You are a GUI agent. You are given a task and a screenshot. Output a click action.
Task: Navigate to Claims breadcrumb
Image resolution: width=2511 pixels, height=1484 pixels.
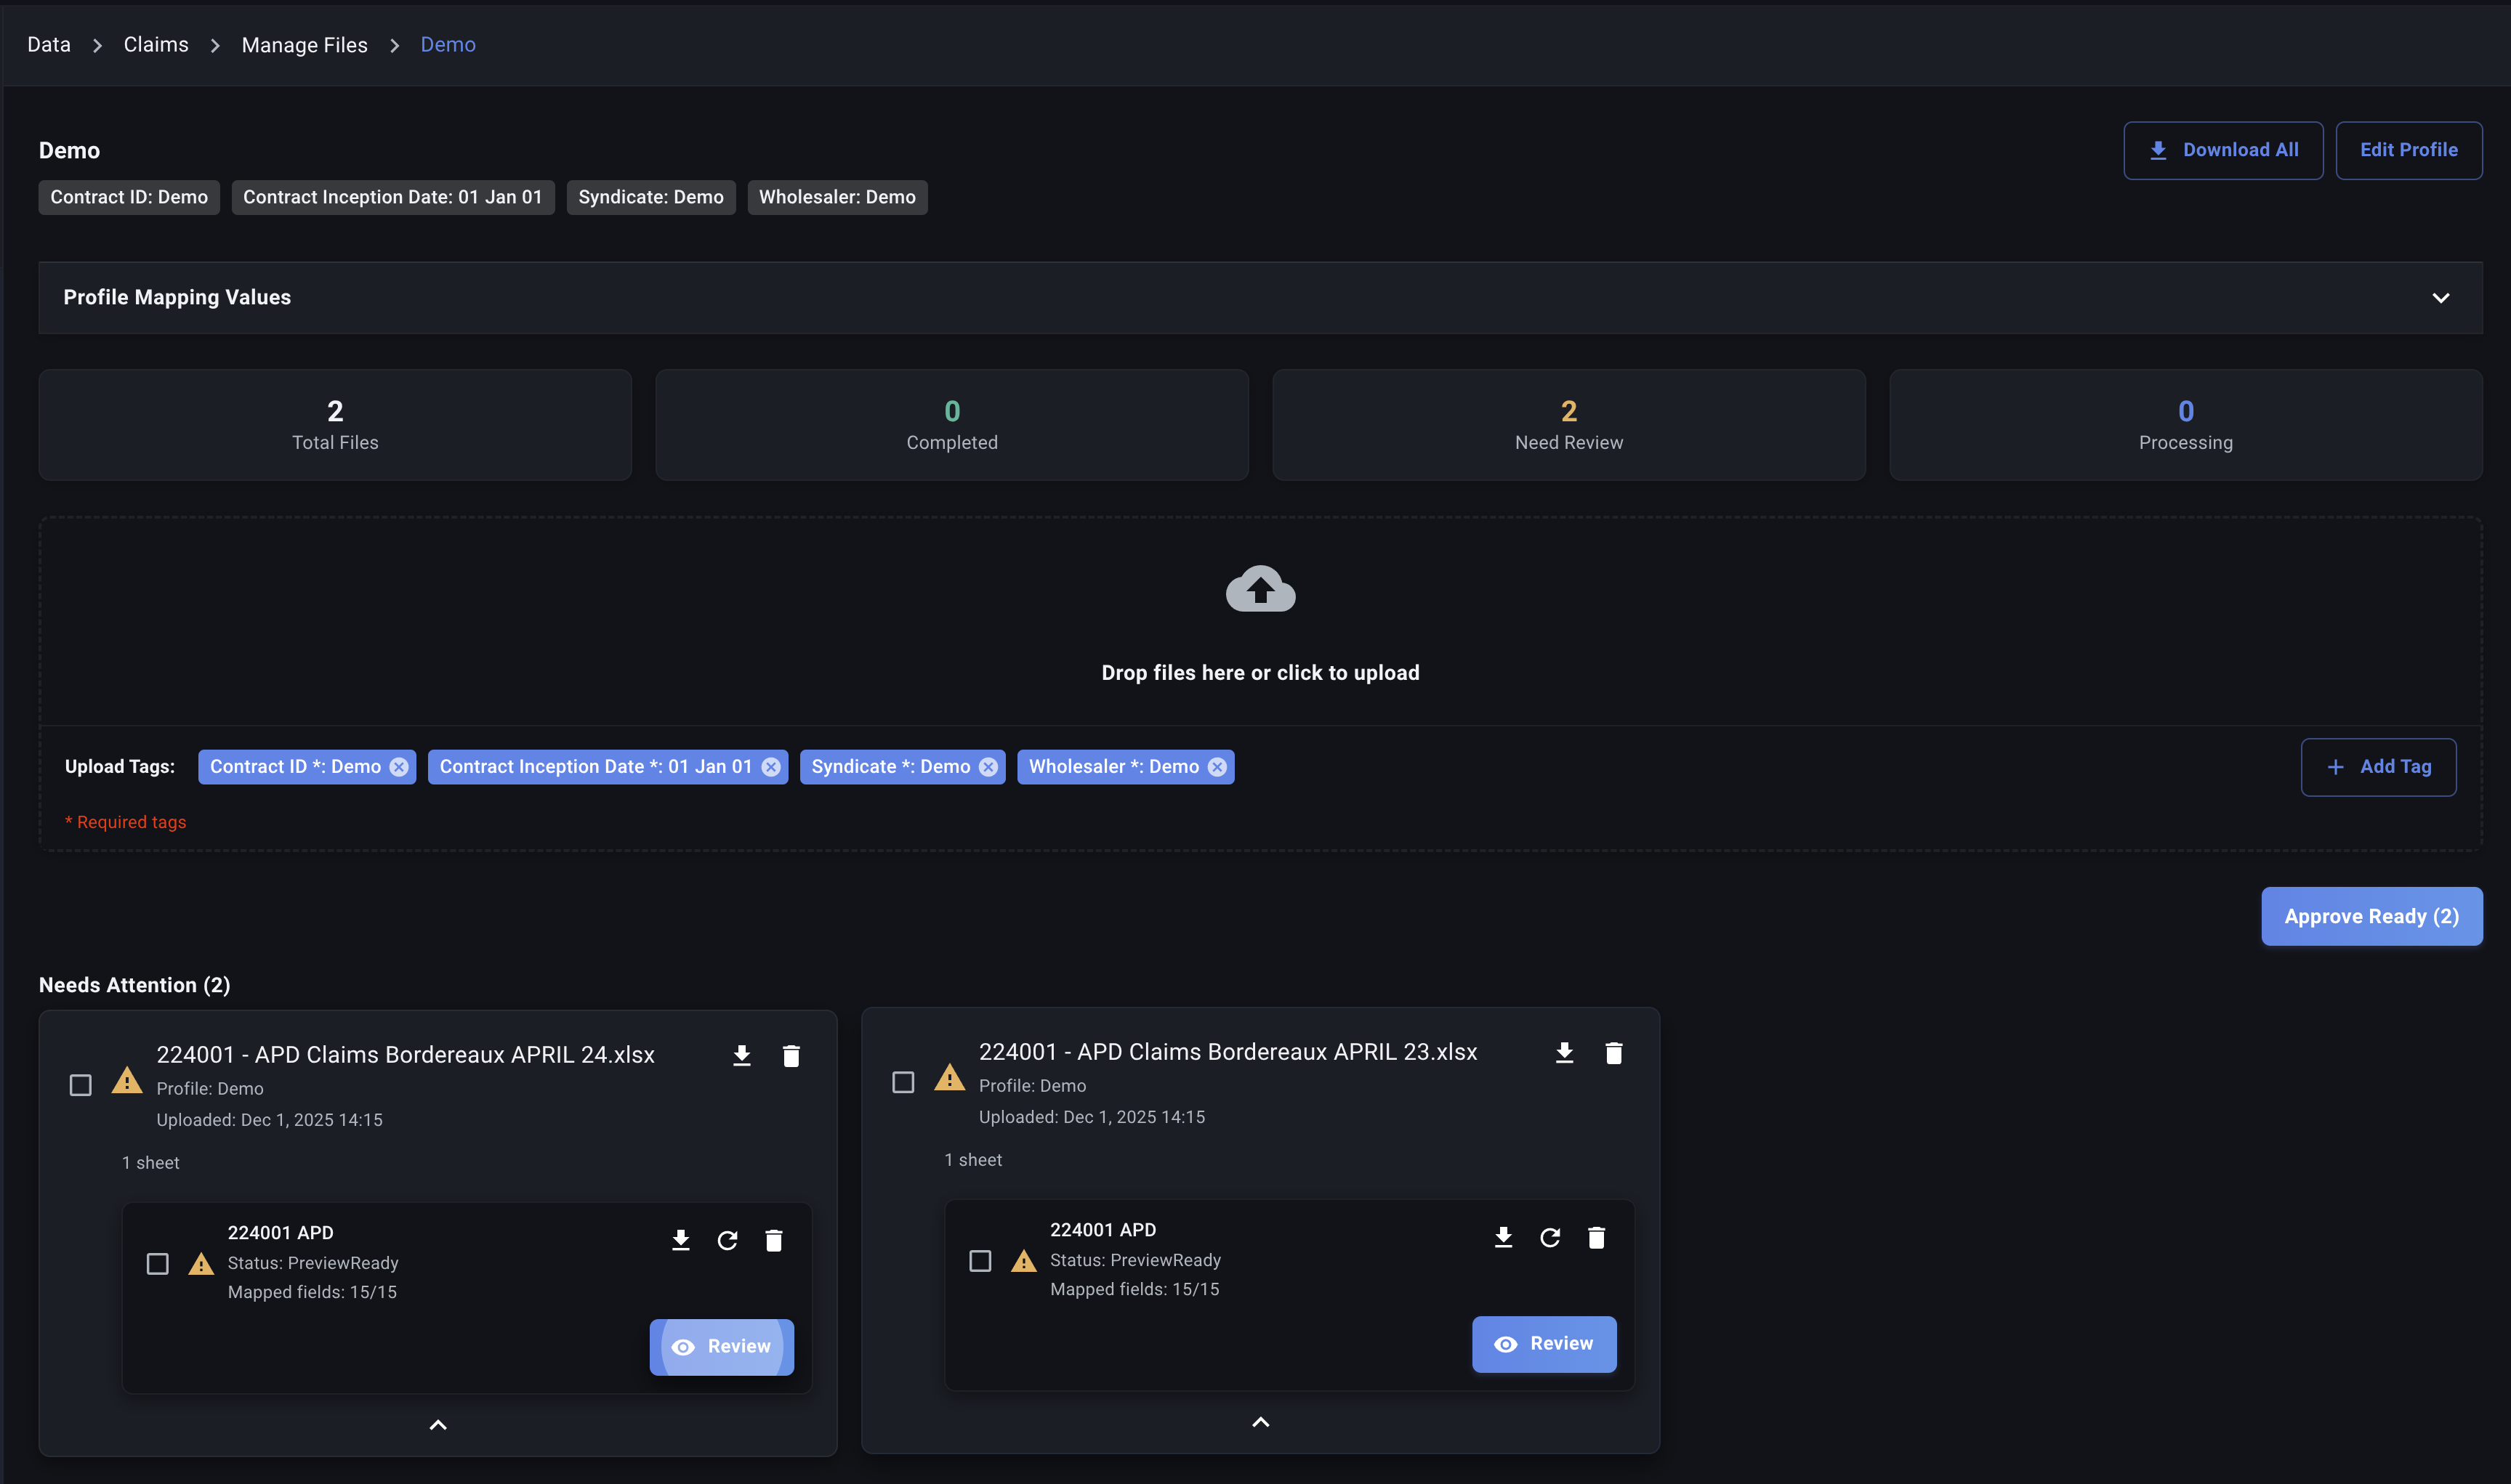coord(156,45)
